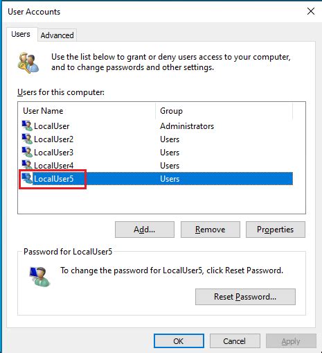Image resolution: width=322 pixels, height=353 pixels.
Task: Click the Reset Password... button
Action: point(245,297)
